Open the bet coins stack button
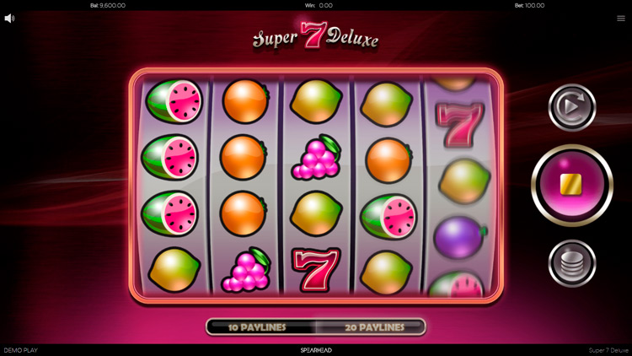Image resolution: width=632 pixels, height=356 pixels. [572, 263]
